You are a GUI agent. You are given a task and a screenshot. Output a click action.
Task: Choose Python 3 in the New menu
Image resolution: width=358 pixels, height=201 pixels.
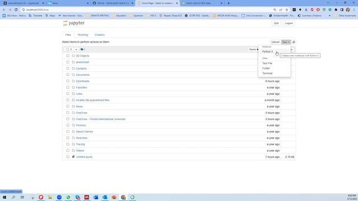coord(275,51)
